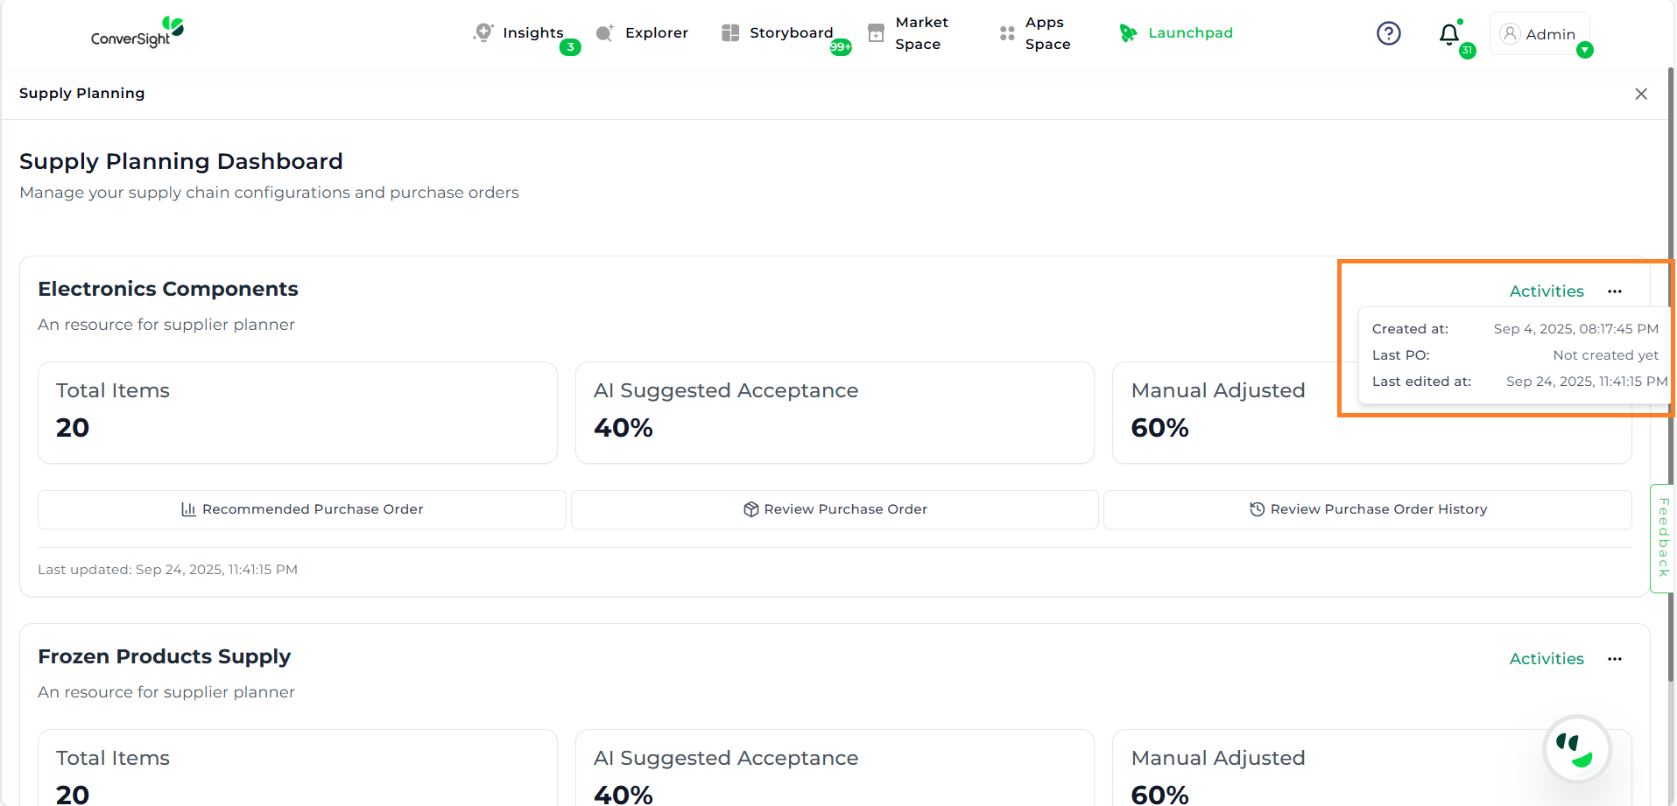The image size is (1677, 806).
Task: Click the Market Space store icon
Action: pyautogui.click(x=876, y=33)
